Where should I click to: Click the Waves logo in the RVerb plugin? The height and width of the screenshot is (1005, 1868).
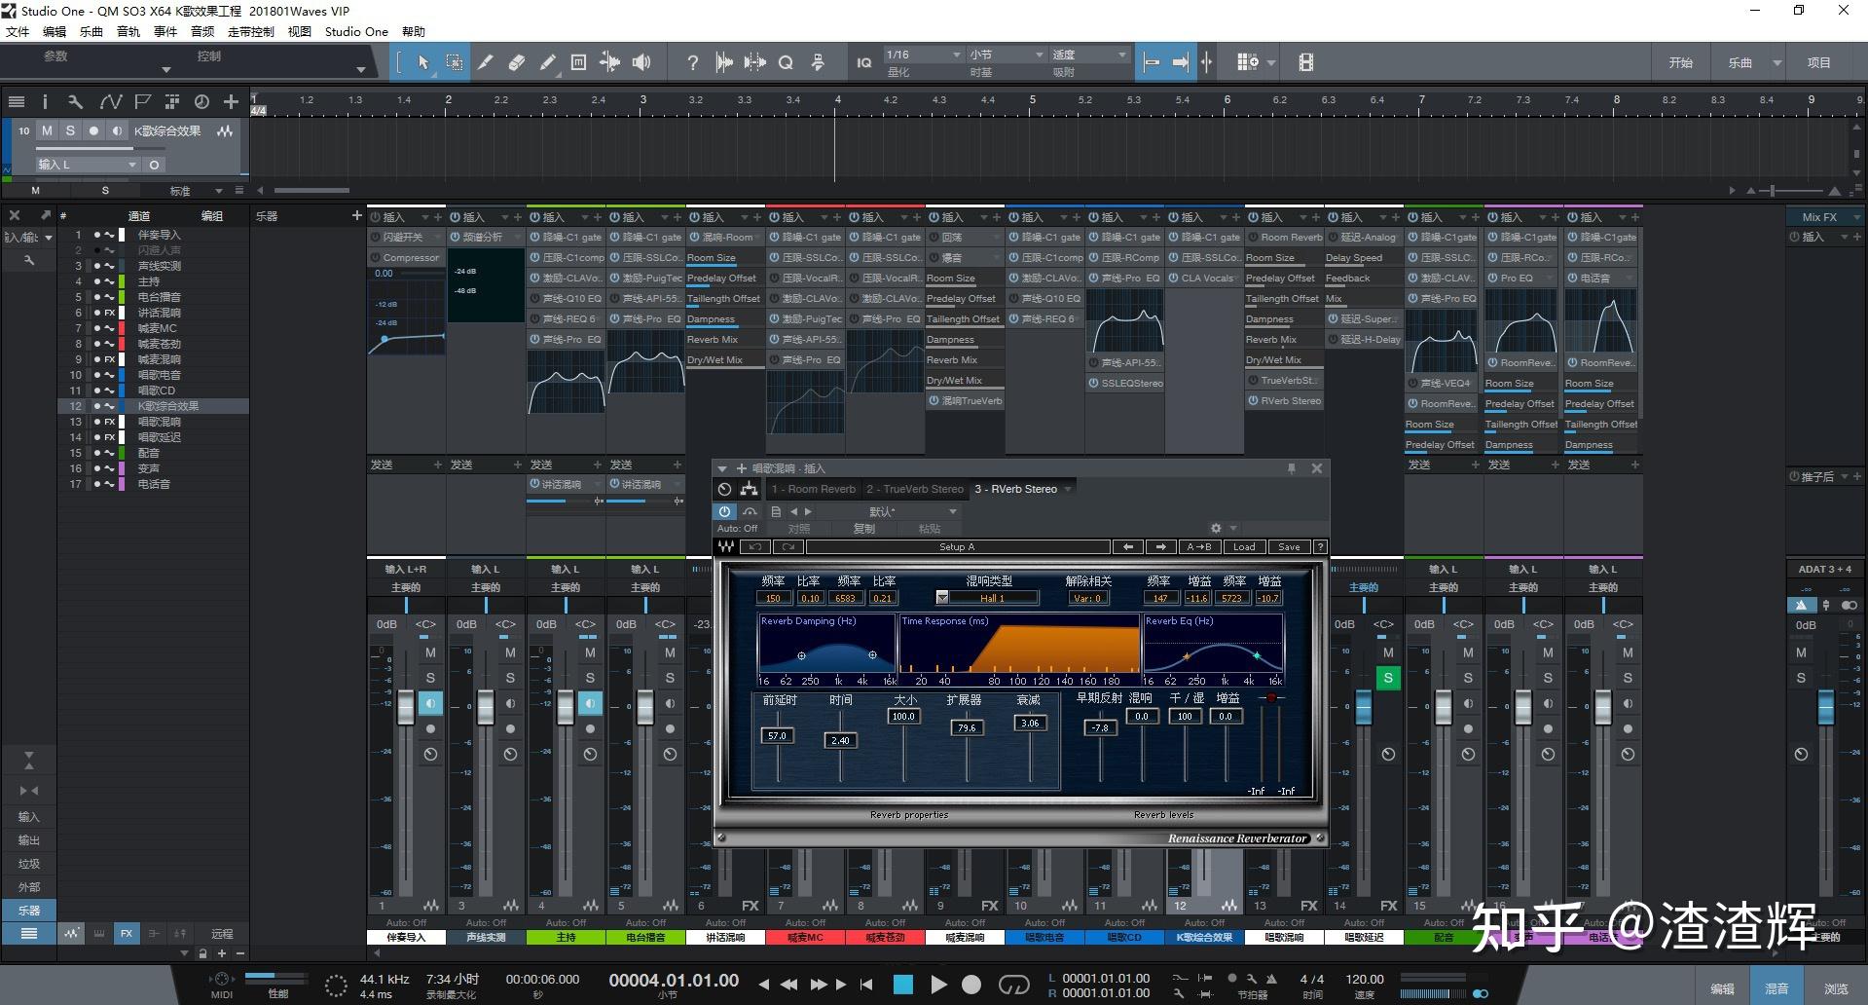click(x=726, y=546)
